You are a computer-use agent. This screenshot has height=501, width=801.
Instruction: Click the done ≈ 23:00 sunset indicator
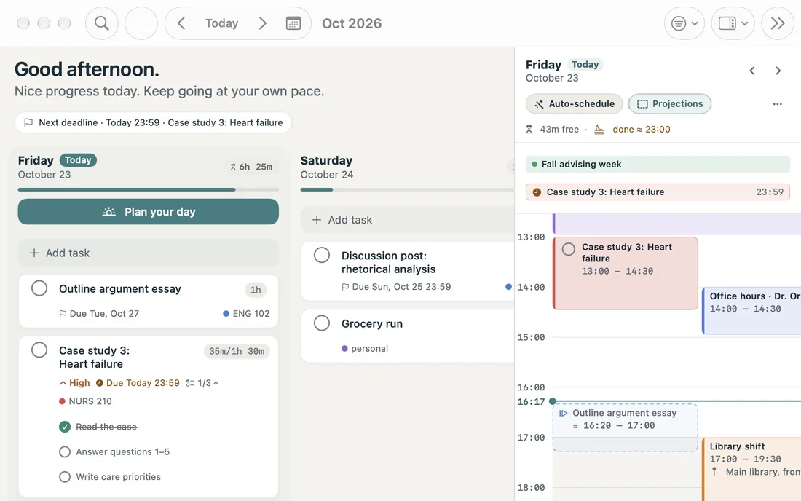coord(632,130)
